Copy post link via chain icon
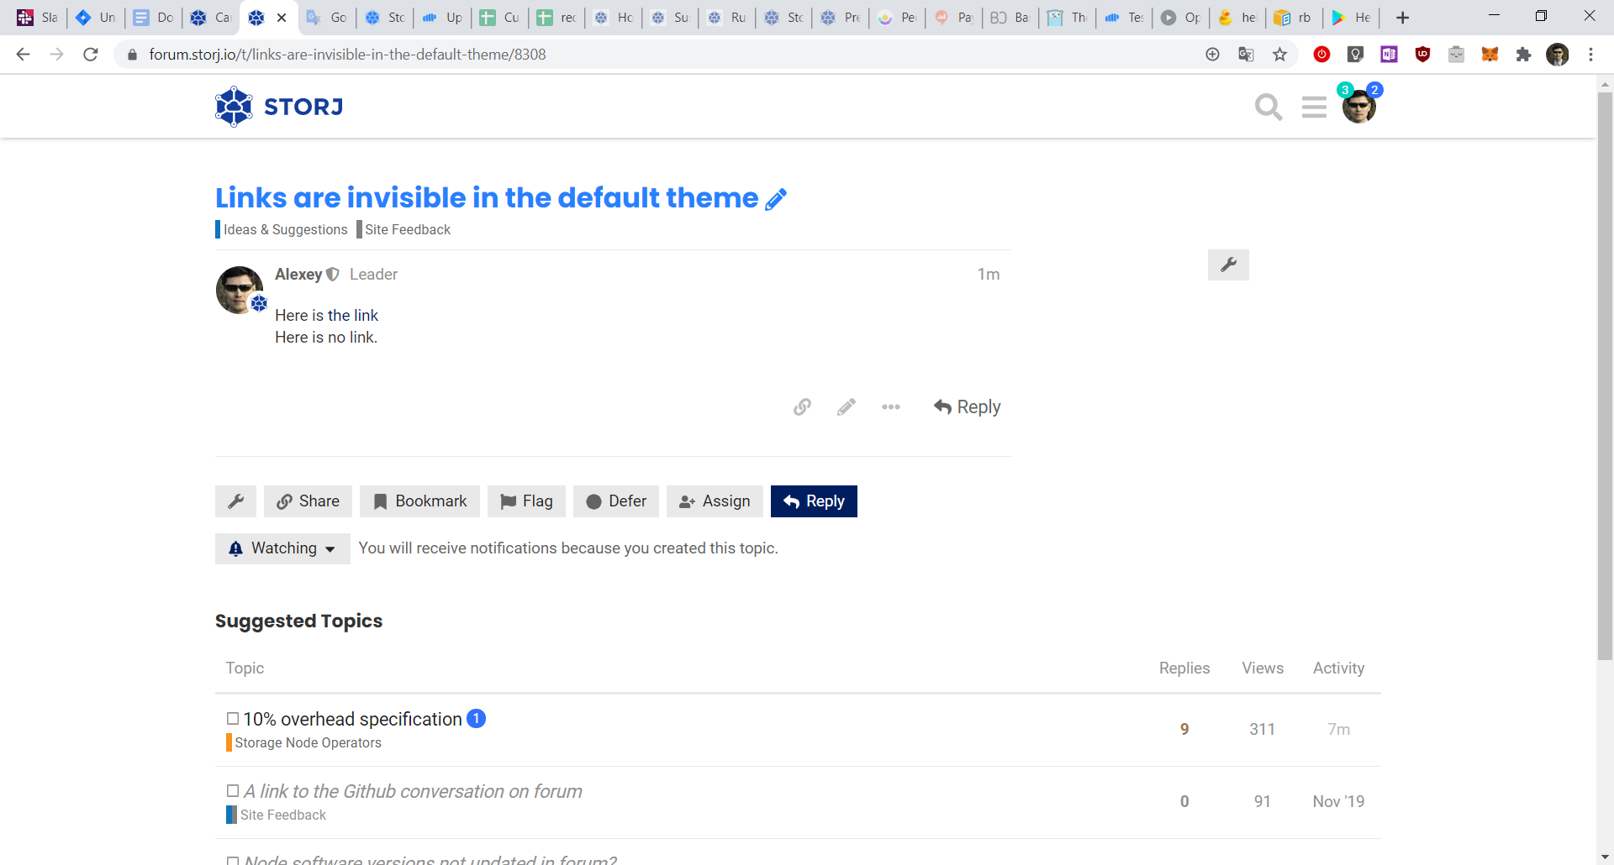Viewport: 1614px width, 865px height. tap(802, 407)
